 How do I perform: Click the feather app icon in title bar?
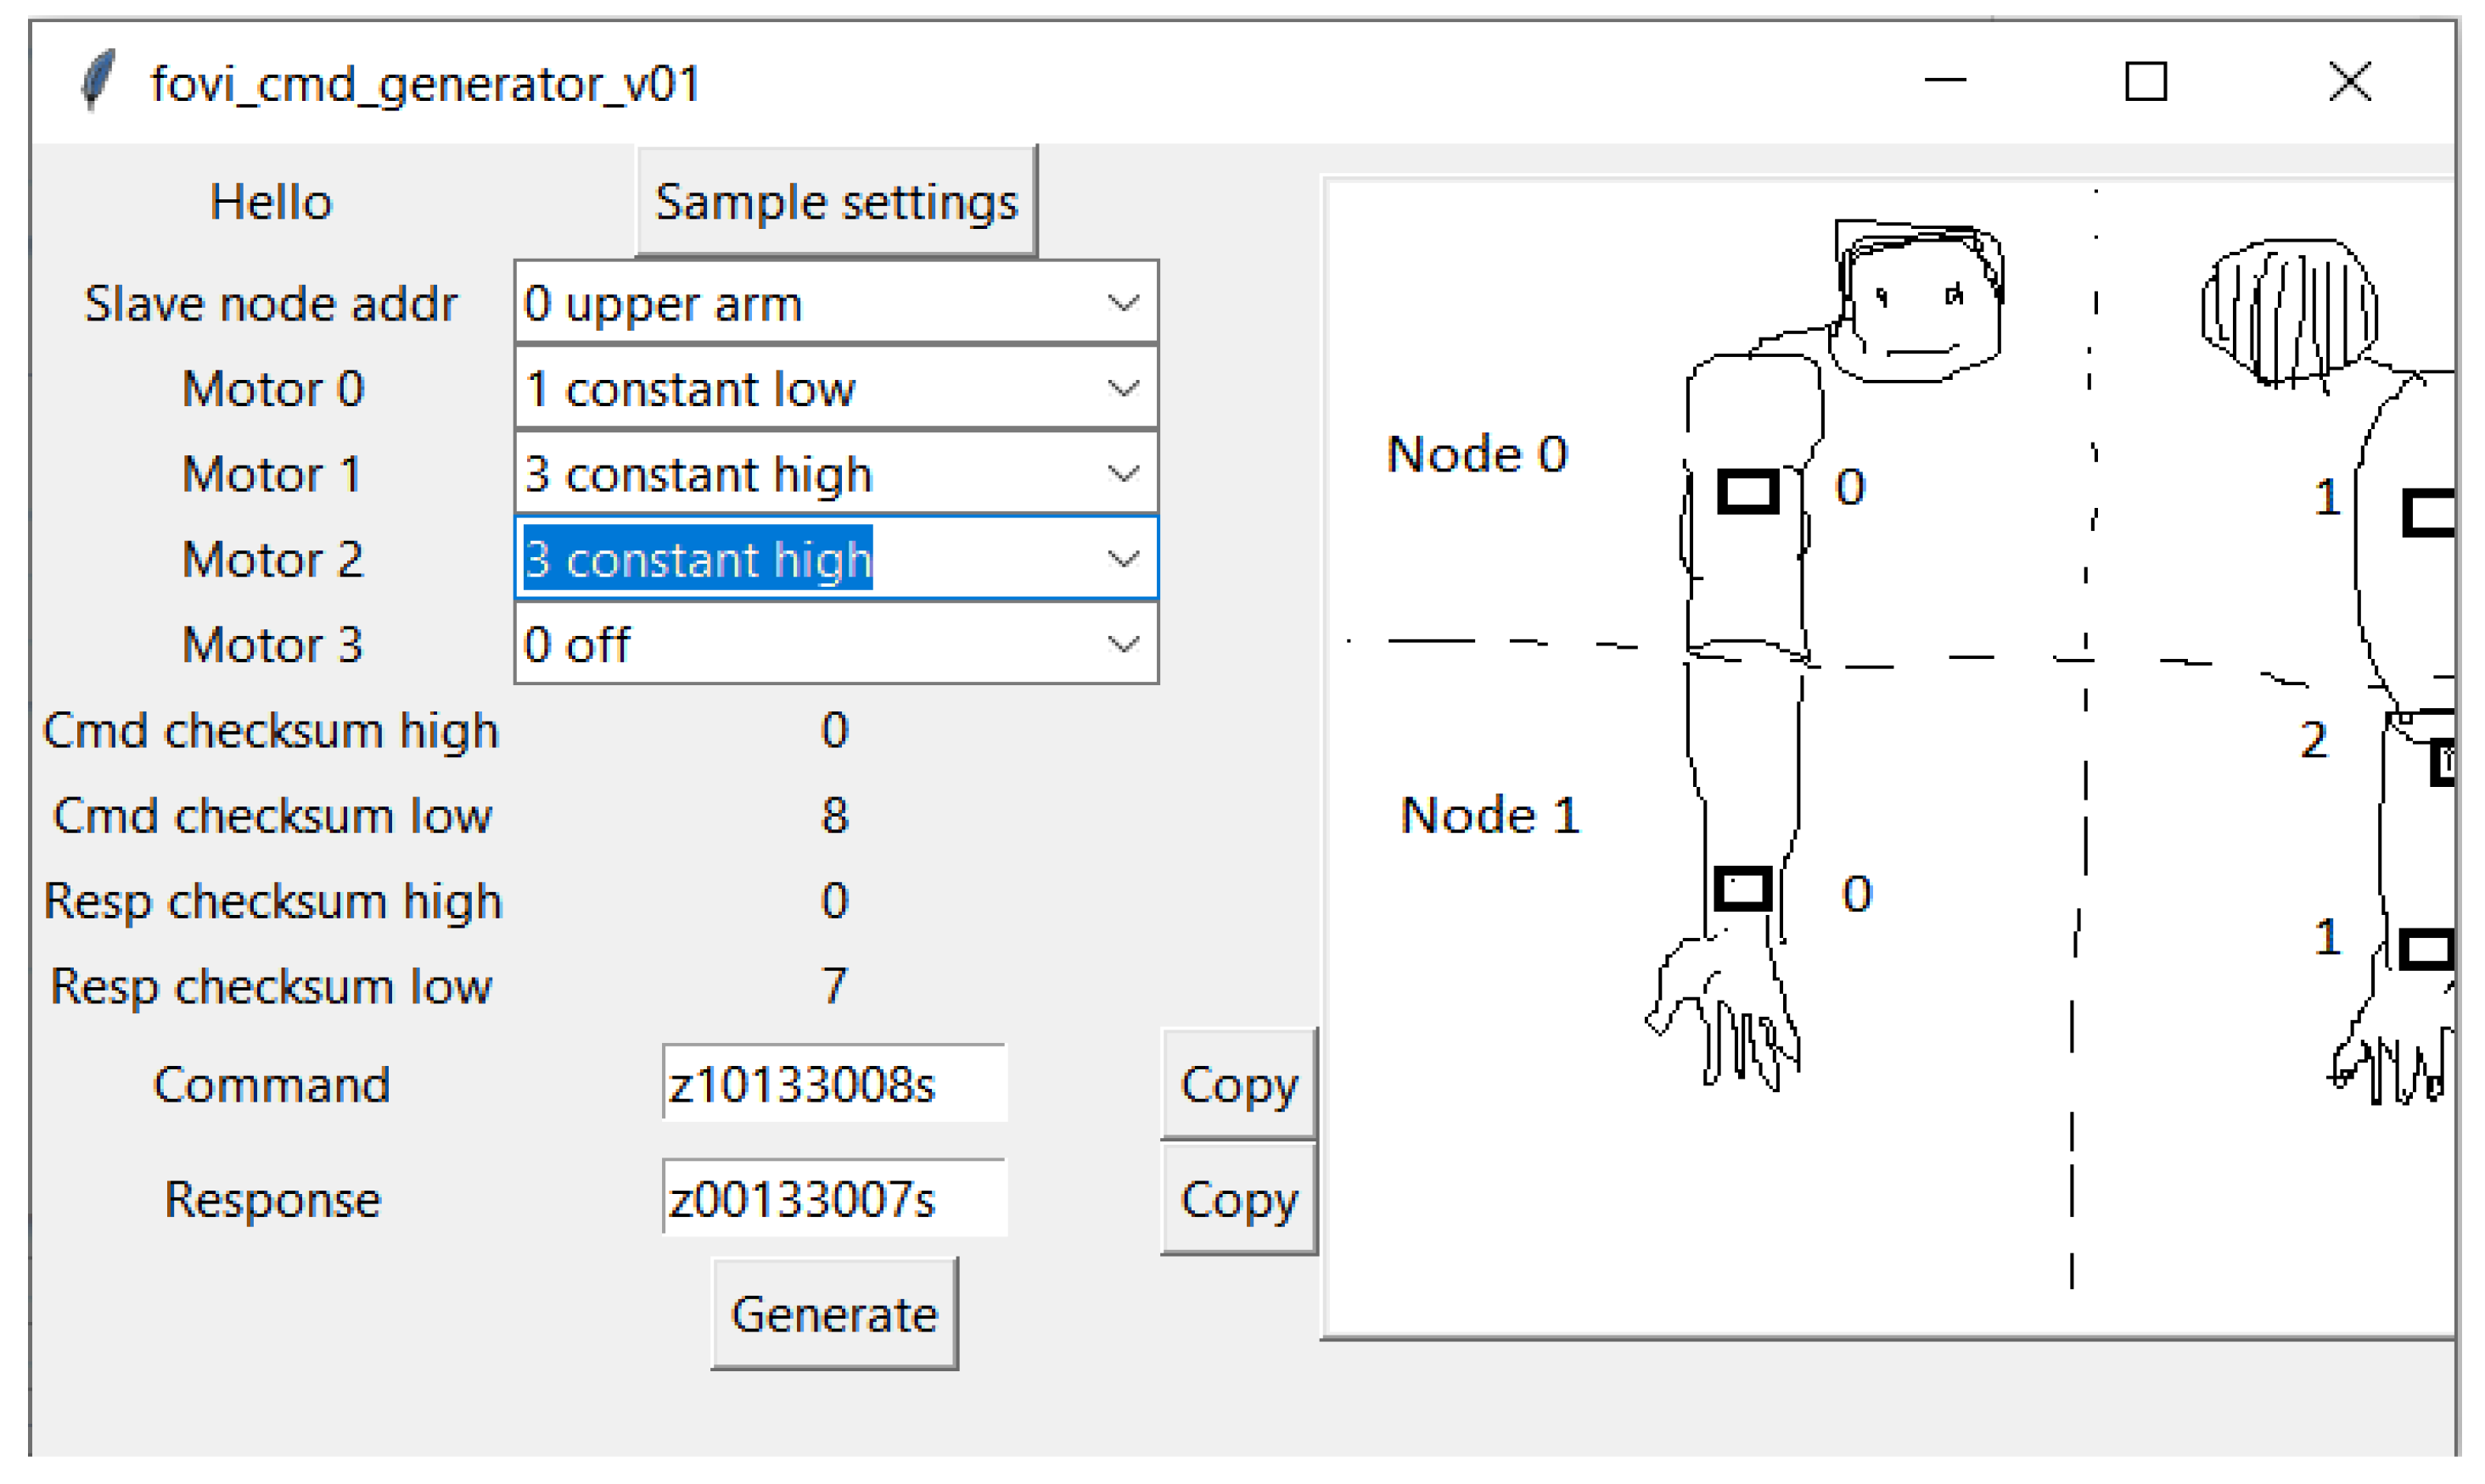tap(97, 80)
